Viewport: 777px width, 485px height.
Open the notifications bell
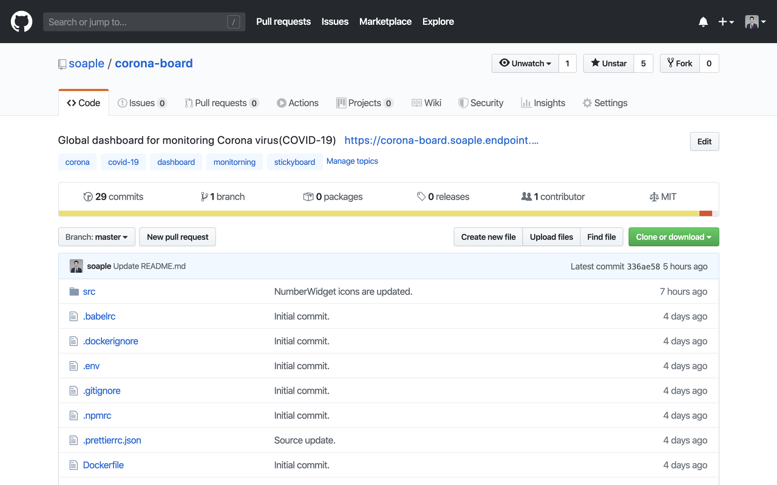click(703, 22)
